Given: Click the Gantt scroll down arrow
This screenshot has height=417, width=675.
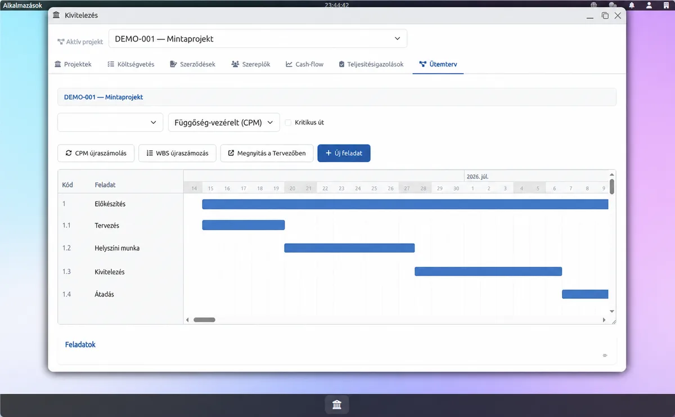Looking at the screenshot, I should coord(612,311).
